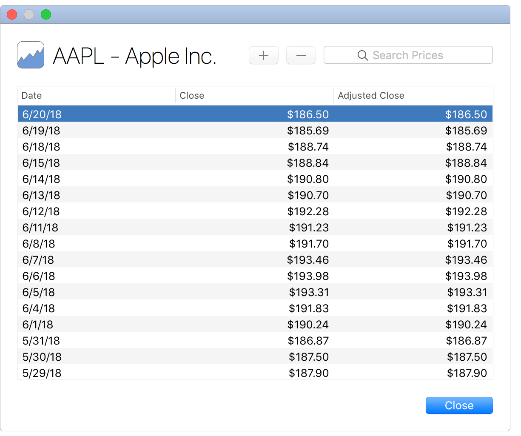Click the $193.98 close price on 6/6/18
Screen dimensions: 521x436
(307, 276)
